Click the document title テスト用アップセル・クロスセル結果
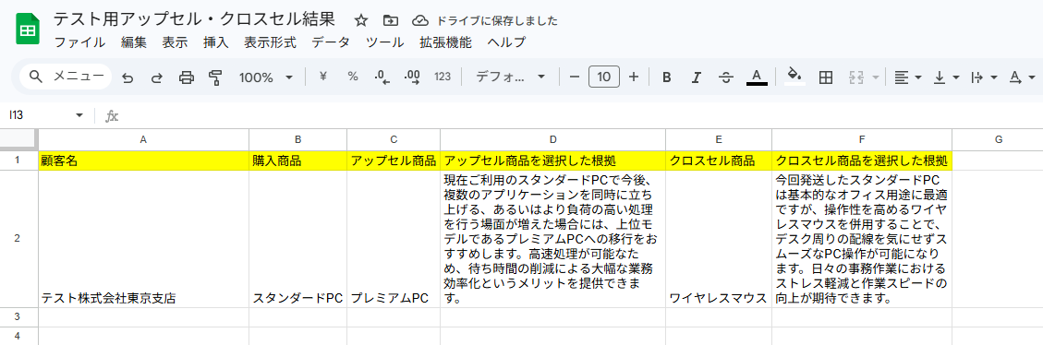 click(194, 20)
